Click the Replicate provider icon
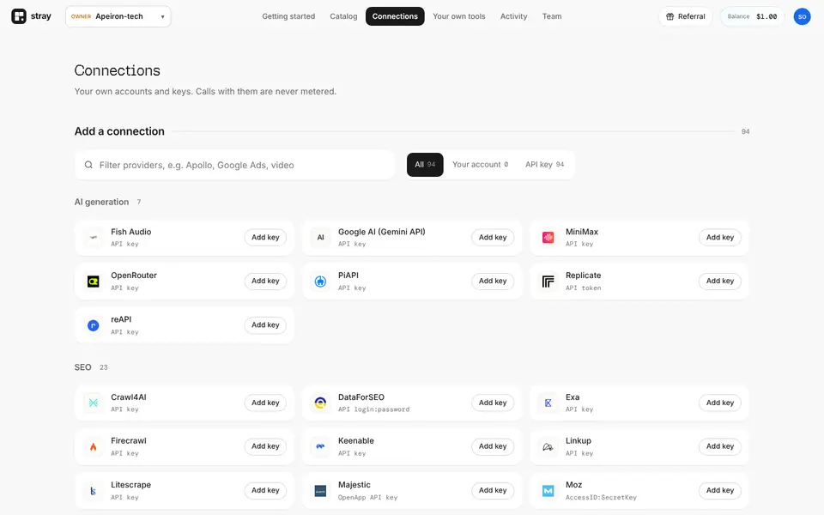Screen dimensions: 824x515 click(x=548, y=282)
